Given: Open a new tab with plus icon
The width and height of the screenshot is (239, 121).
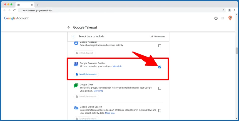Looking at the screenshot, I should (x=38, y=5).
